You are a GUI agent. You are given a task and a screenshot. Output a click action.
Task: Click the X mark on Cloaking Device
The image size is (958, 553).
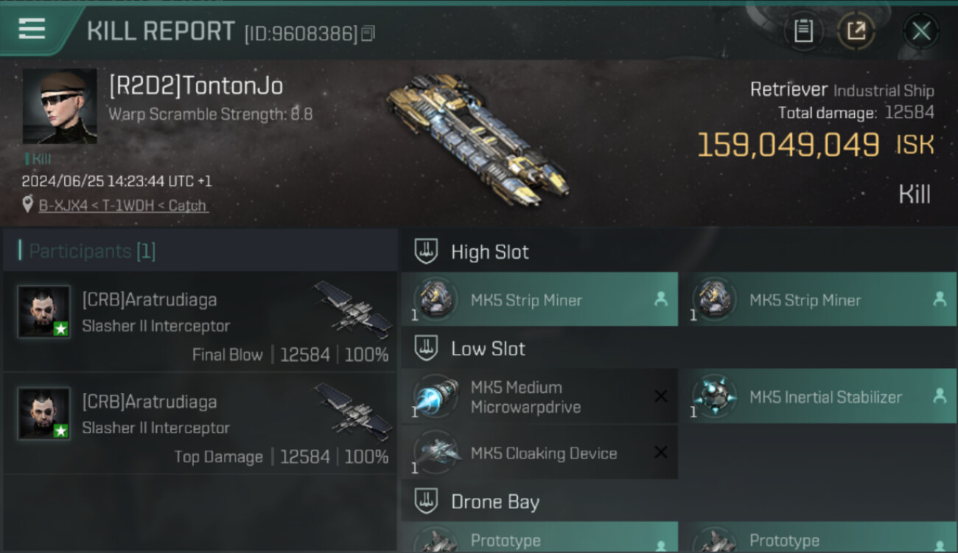[x=660, y=453]
